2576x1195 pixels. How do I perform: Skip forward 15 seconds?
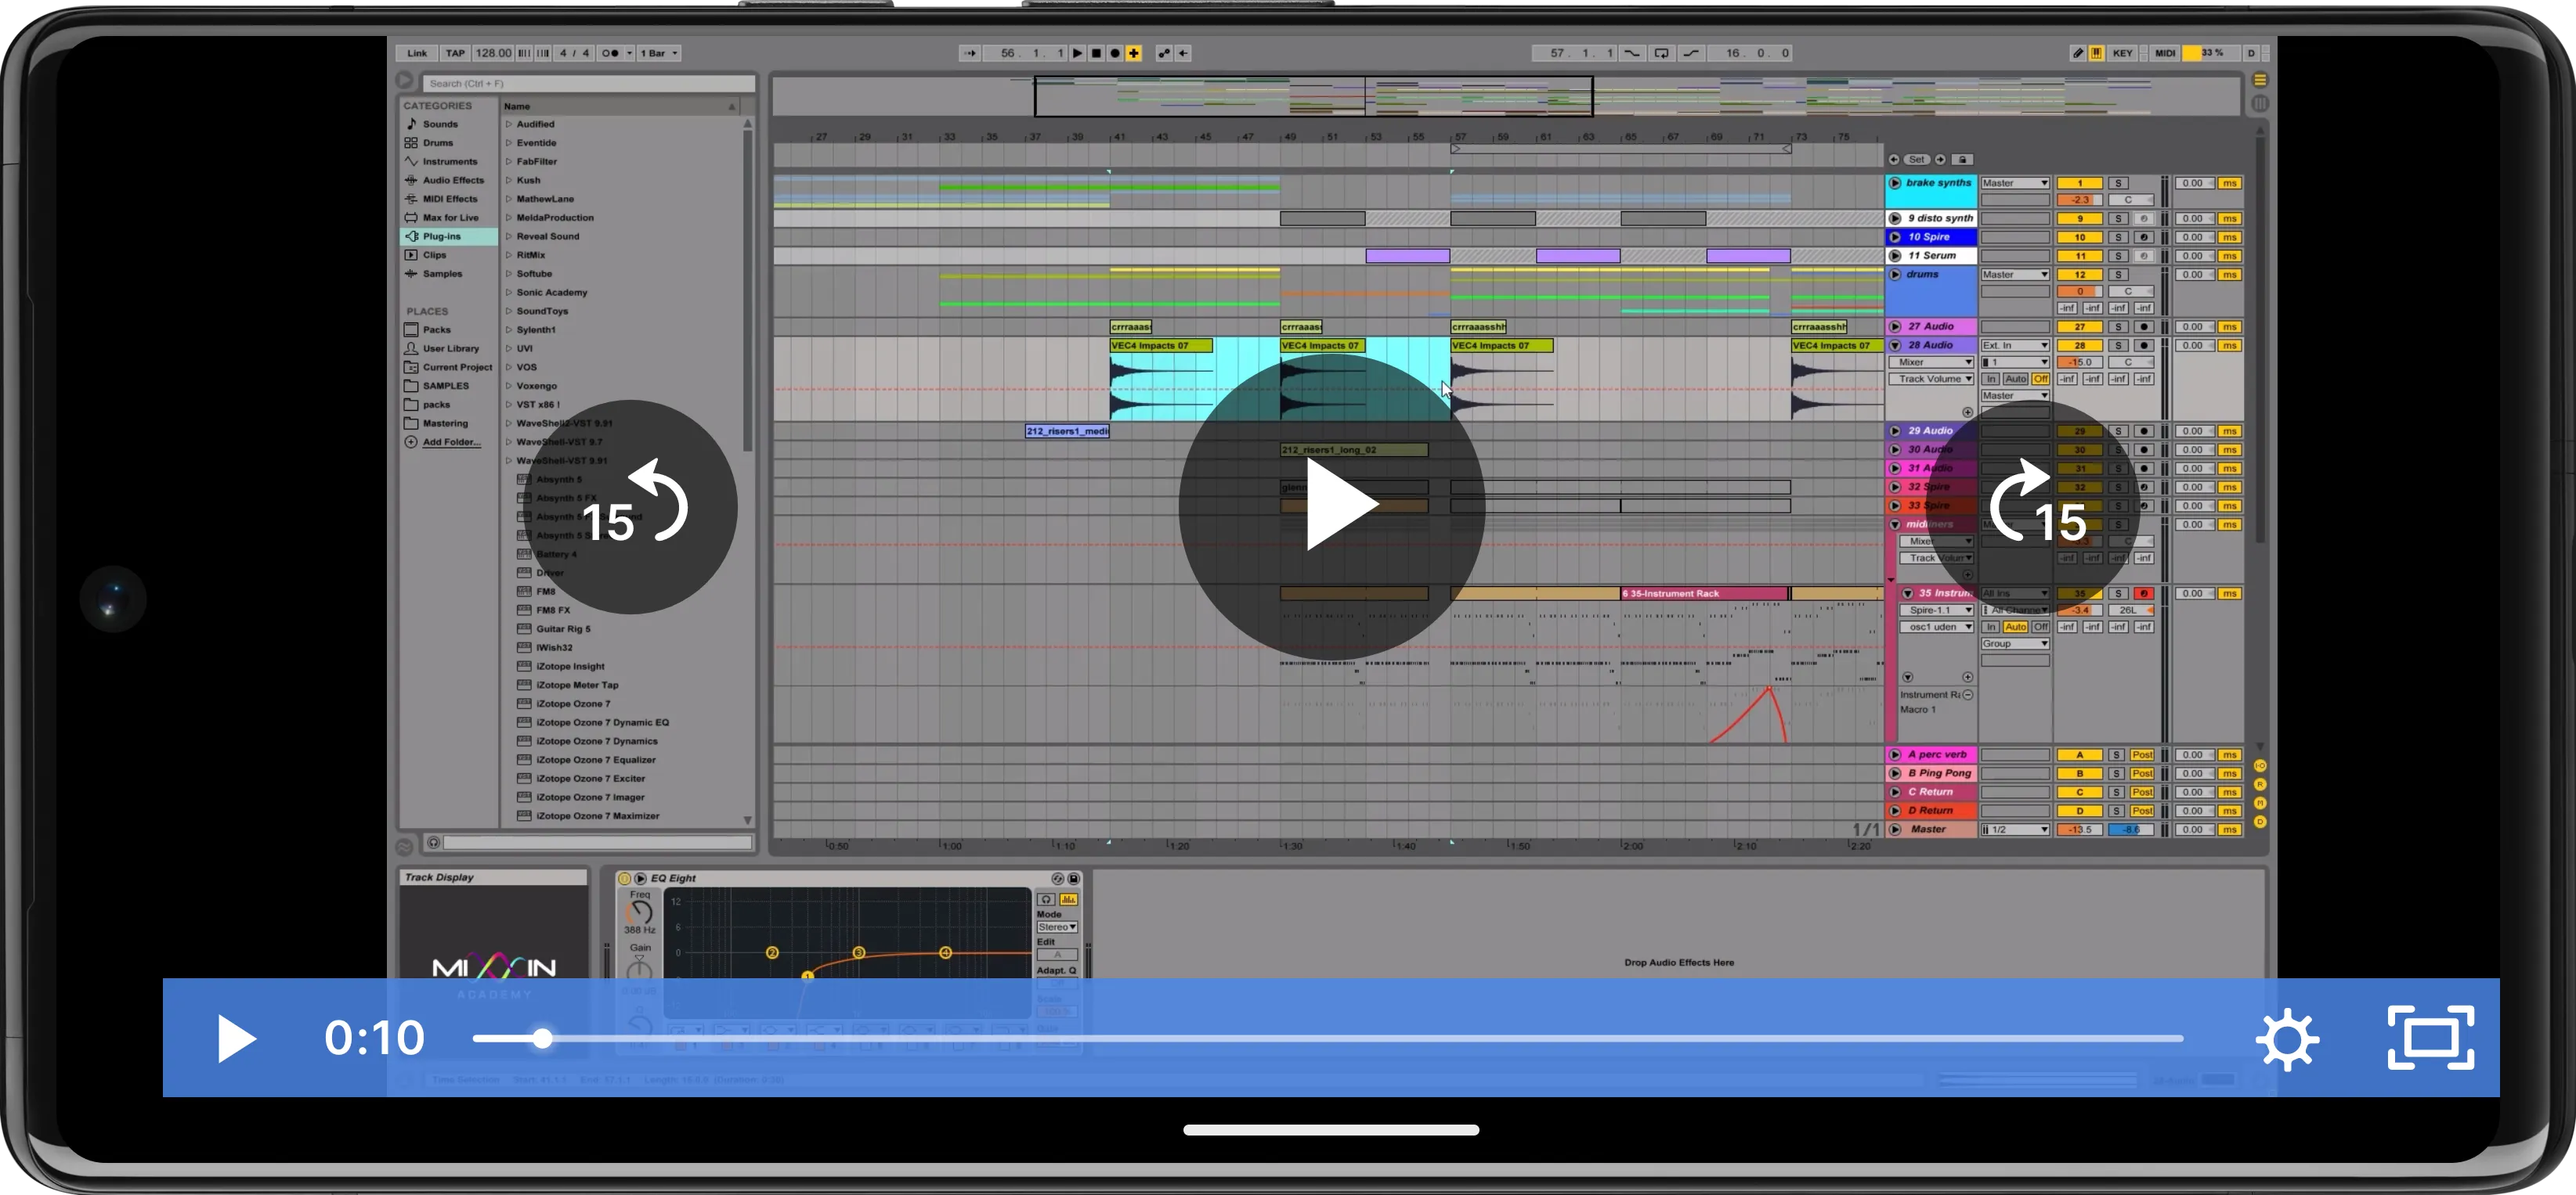[2033, 506]
